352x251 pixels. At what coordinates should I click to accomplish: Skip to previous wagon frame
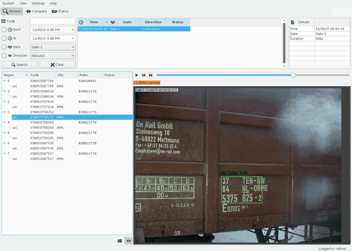click(144, 75)
